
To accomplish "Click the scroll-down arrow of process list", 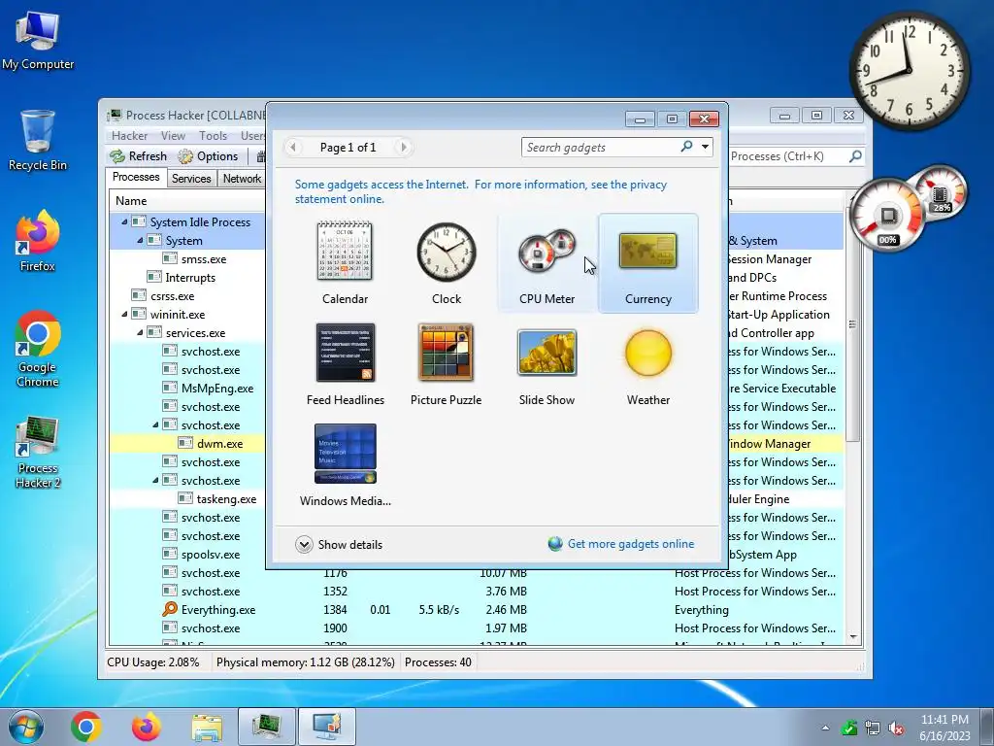I will [853, 637].
